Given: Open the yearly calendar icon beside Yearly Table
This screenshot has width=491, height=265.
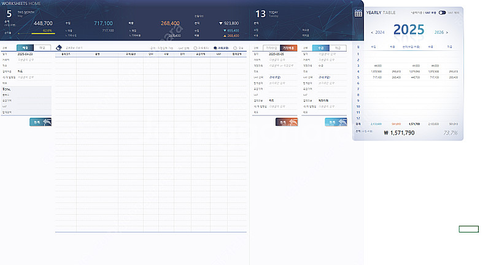Looking at the screenshot, I should 358,13.
